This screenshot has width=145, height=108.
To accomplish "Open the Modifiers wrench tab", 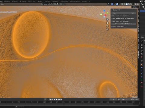I will click(x=142, y=68).
